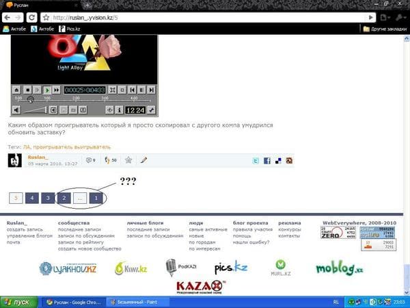Click the edit pencil icon on post
410x308 pixels.
pos(143,159)
